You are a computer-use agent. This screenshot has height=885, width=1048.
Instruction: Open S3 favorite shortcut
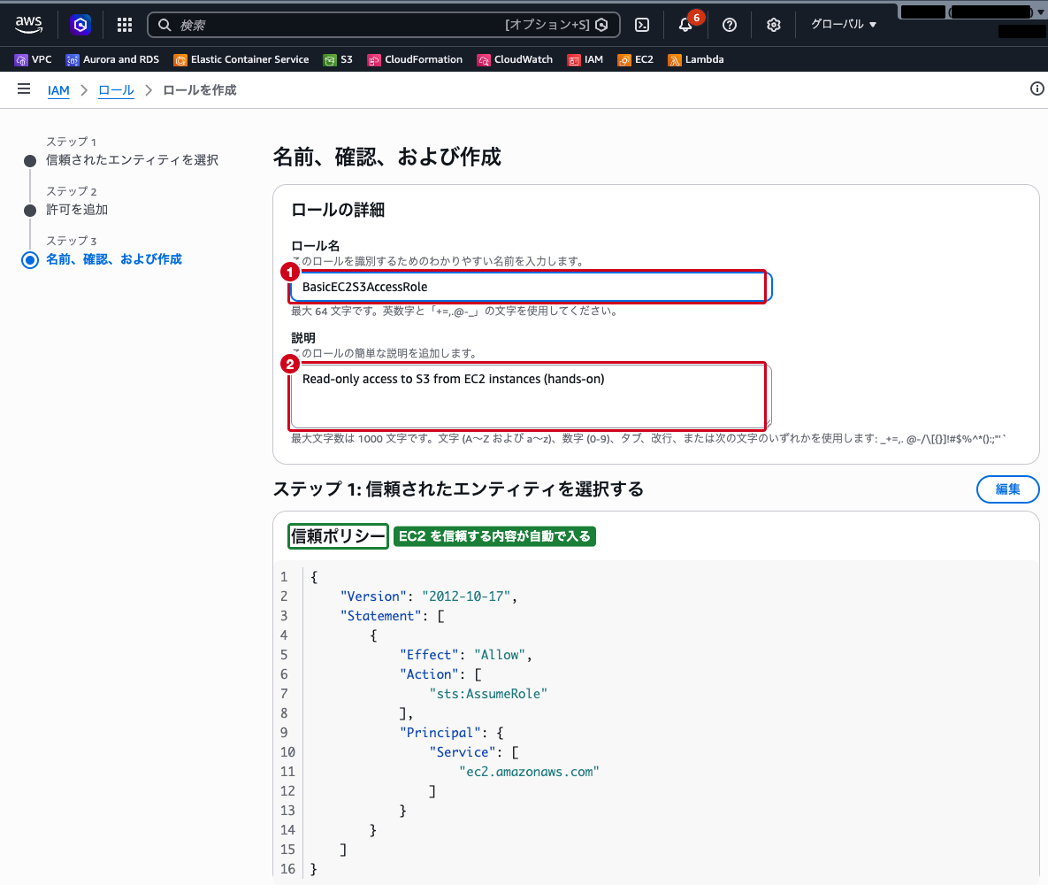[338, 59]
